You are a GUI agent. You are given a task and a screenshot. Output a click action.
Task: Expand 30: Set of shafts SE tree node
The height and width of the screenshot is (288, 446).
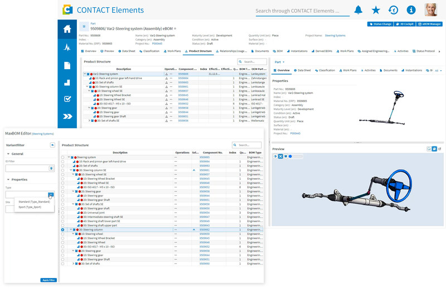(x=89, y=121)
